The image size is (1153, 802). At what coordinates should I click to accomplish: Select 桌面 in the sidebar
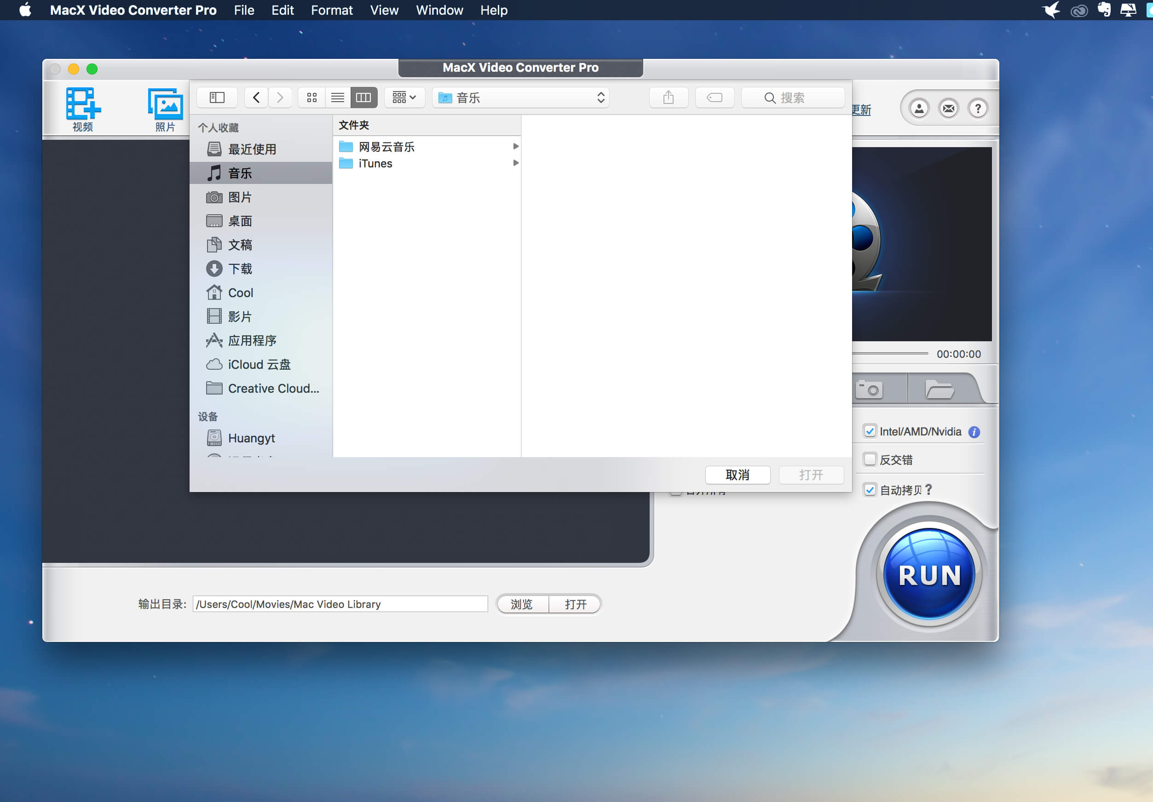point(261,221)
